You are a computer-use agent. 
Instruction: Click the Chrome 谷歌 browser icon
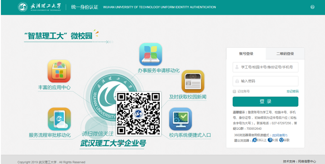tap(281, 140)
